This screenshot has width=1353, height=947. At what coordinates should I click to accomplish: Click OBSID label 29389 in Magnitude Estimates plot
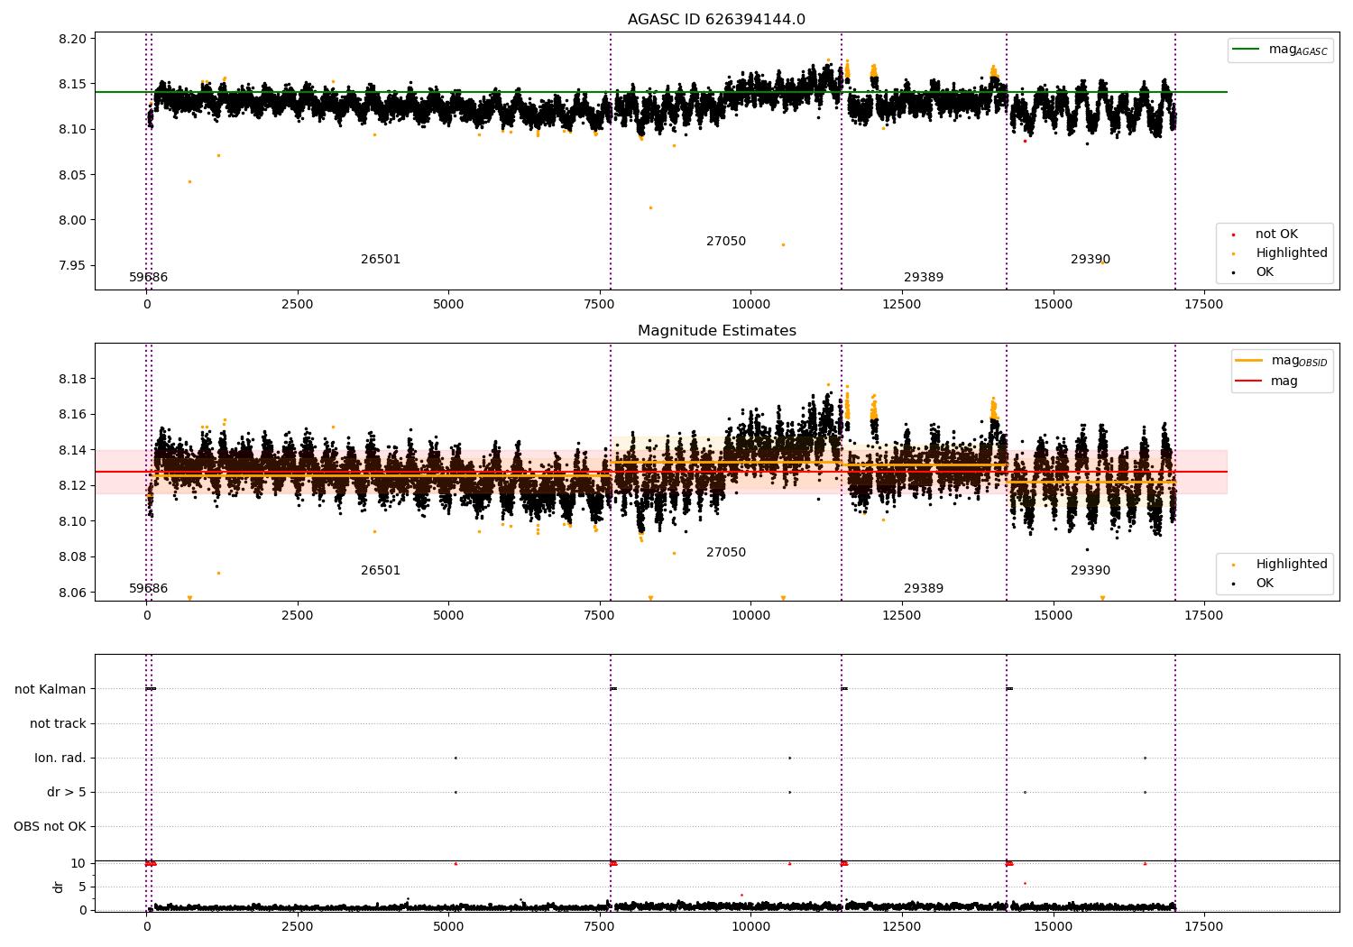(924, 589)
